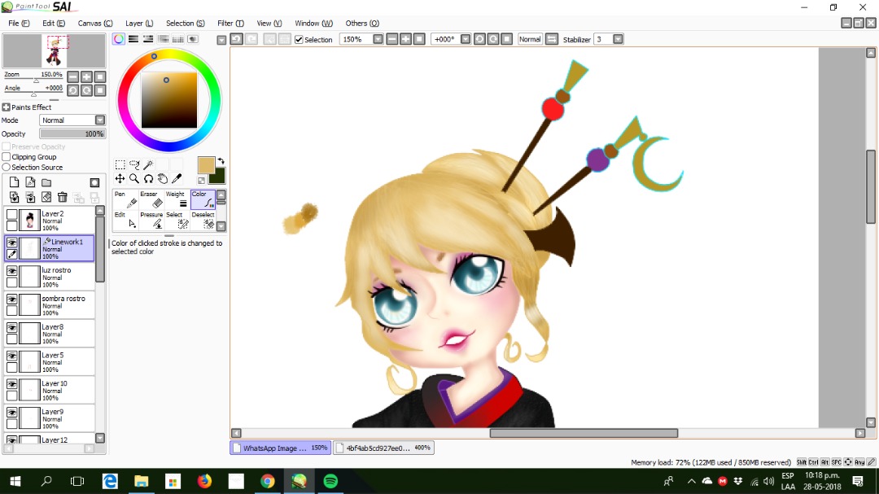Delete the layer with trash icon
Image resolution: width=879 pixels, height=494 pixels.
point(62,197)
